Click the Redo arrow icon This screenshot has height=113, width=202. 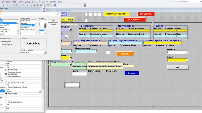(24, 5)
